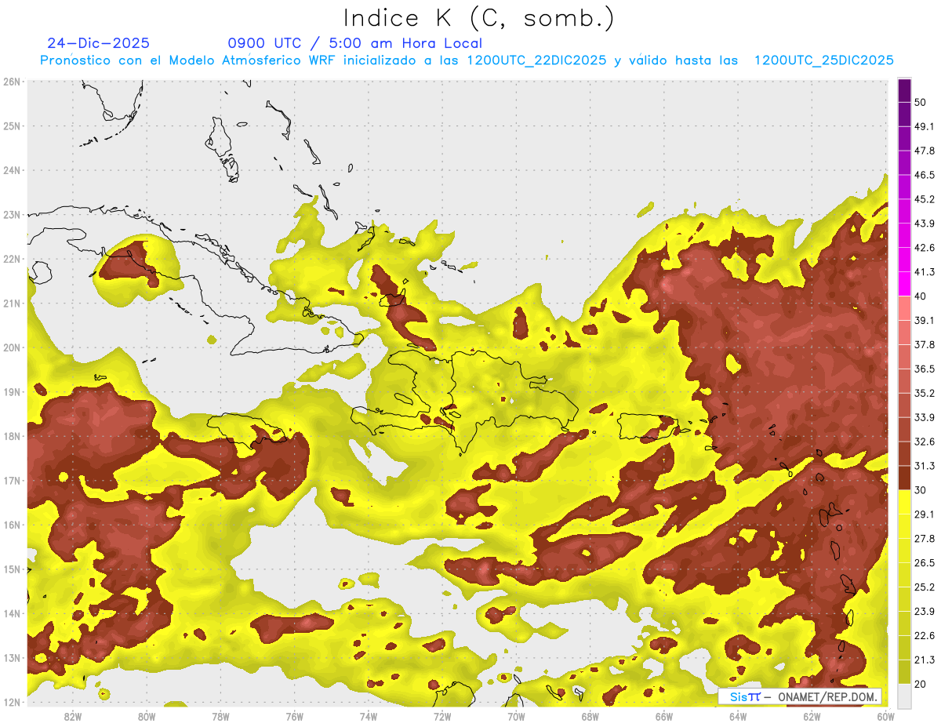Screen dimensions: 941x727
Task: Click the "25.2" colorbar label
Action: 925,587
